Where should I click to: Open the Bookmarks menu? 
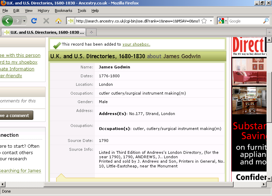point(64,11)
